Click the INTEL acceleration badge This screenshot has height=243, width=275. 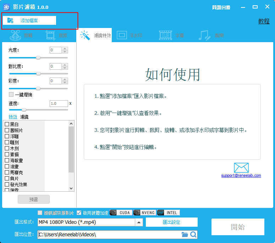[x=169, y=213]
